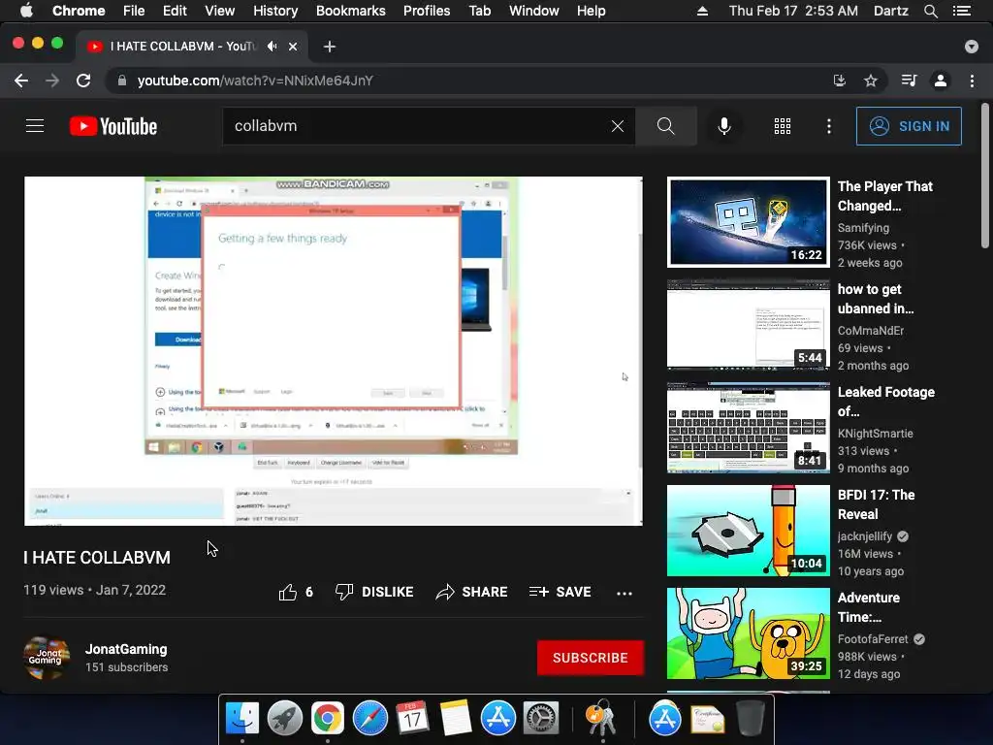Open a new tab with plus button

click(330, 47)
